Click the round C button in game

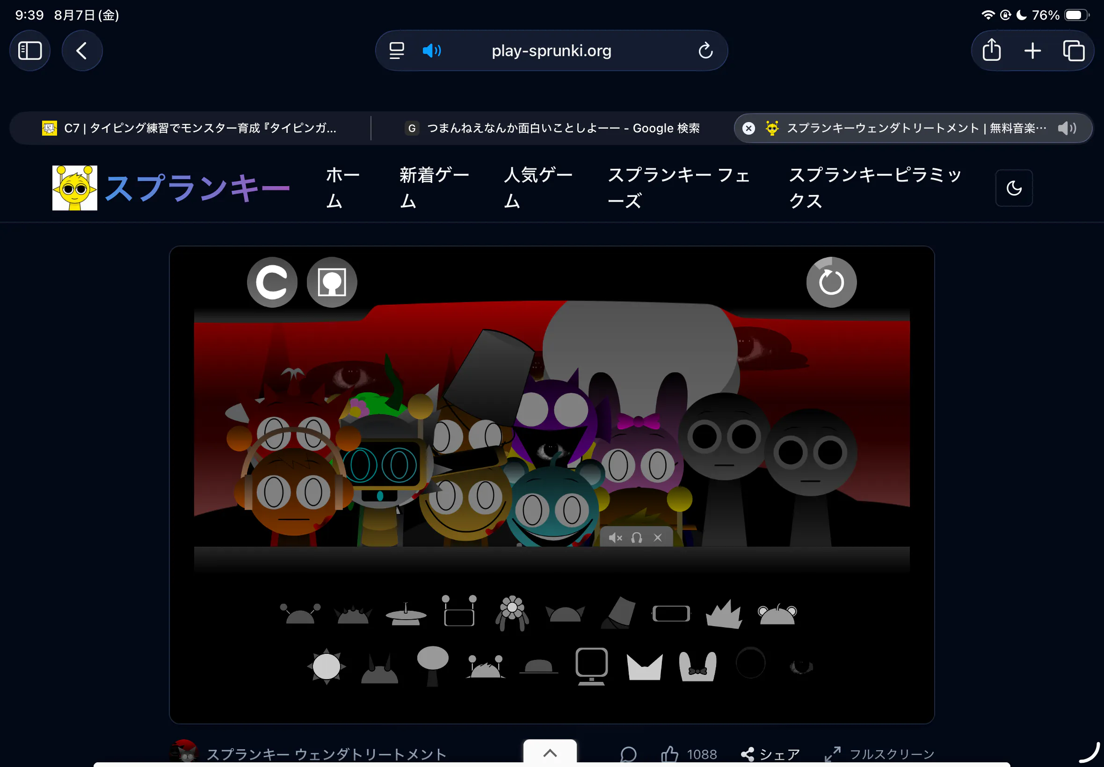(272, 282)
